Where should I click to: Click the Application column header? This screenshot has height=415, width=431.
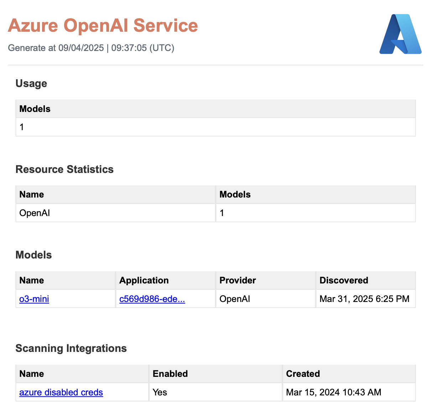pyautogui.click(x=144, y=280)
